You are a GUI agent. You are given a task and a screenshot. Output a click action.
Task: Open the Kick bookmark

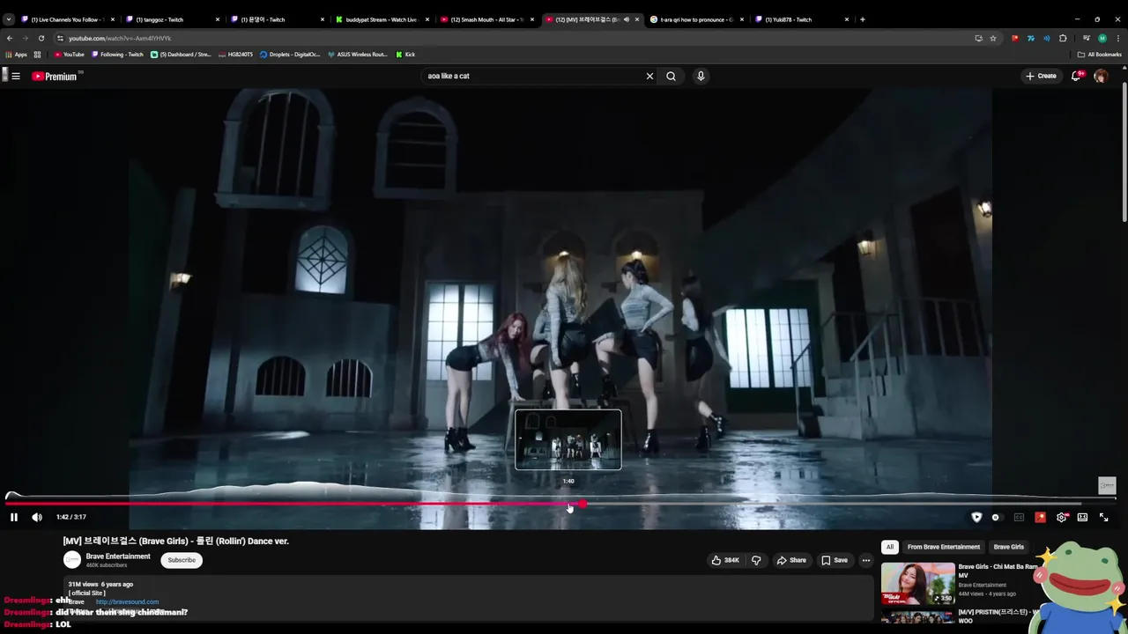[x=405, y=55]
